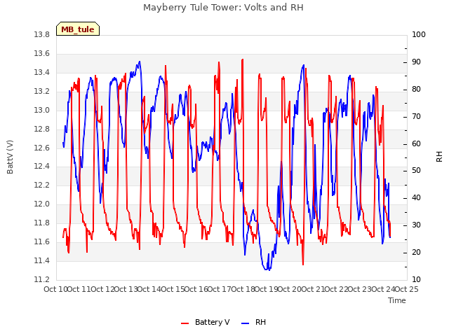The image size is (449, 336).
Task: Click the chart title Mayberry Tule Tower
Action: tap(223, 8)
